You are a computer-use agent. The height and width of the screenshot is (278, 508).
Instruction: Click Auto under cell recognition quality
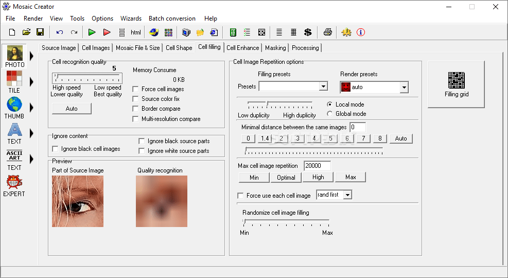click(x=72, y=109)
